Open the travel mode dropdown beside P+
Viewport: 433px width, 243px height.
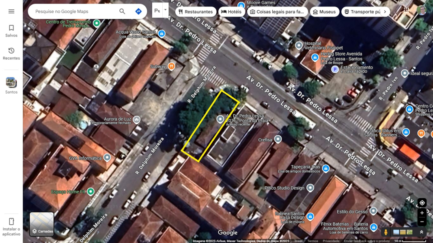tap(165, 9)
